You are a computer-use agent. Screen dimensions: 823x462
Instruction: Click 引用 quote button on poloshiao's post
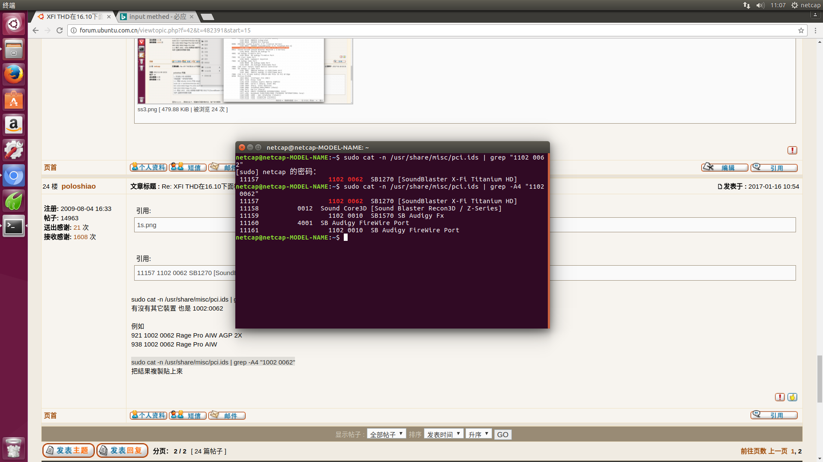774,415
